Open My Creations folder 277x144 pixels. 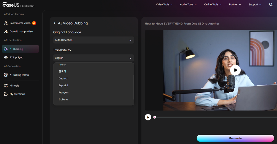(17, 94)
